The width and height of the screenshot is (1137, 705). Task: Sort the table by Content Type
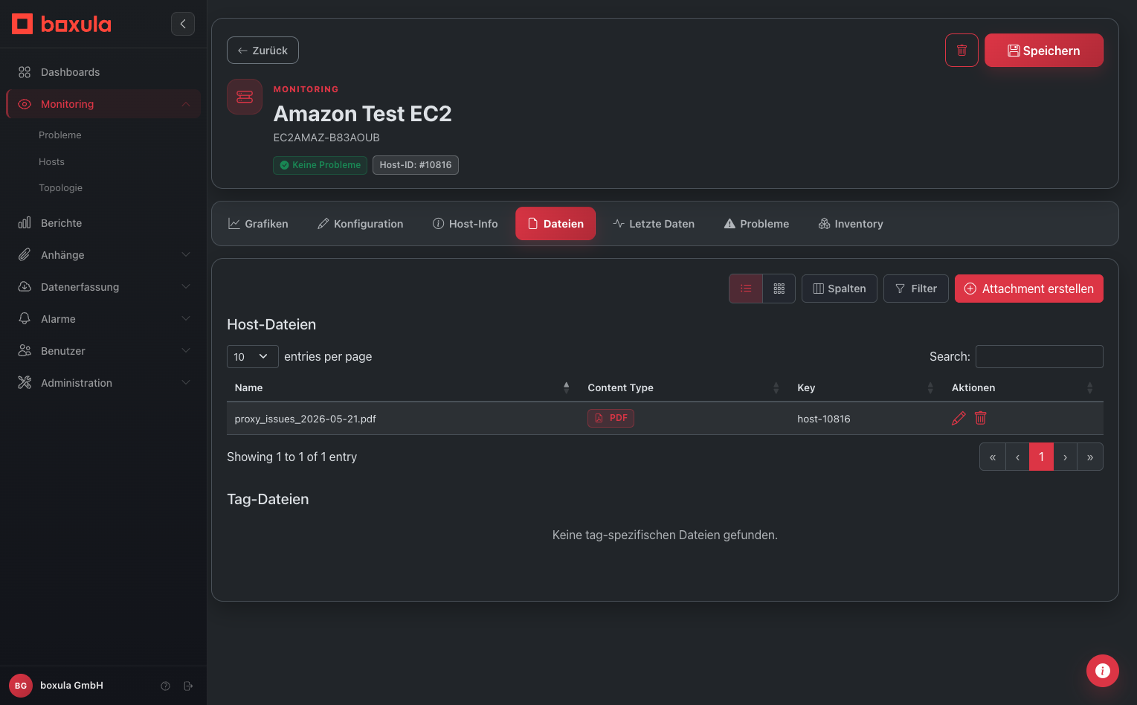tap(685, 387)
